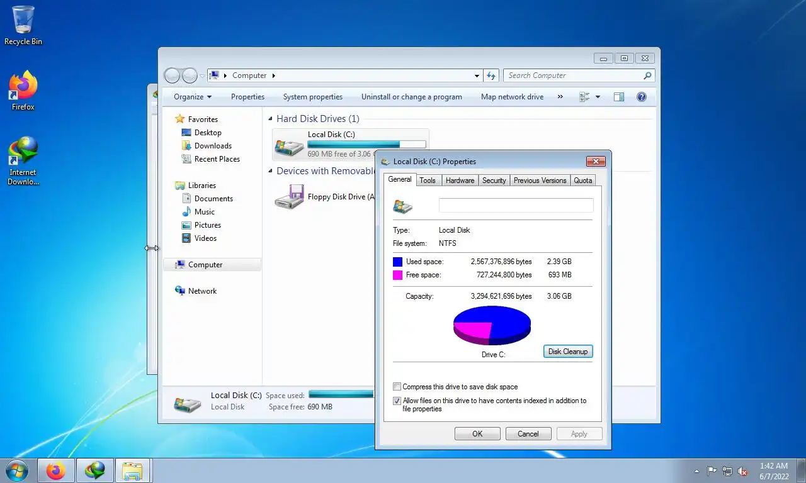Open the Music library
Image resolution: width=806 pixels, height=483 pixels.
[x=204, y=212]
